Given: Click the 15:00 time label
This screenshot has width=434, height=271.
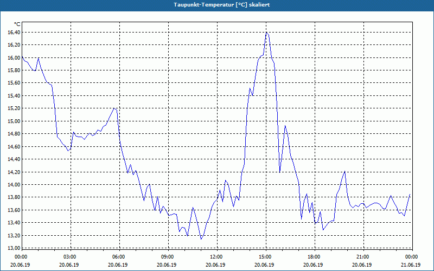Looking at the screenshot, I should [266, 257].
